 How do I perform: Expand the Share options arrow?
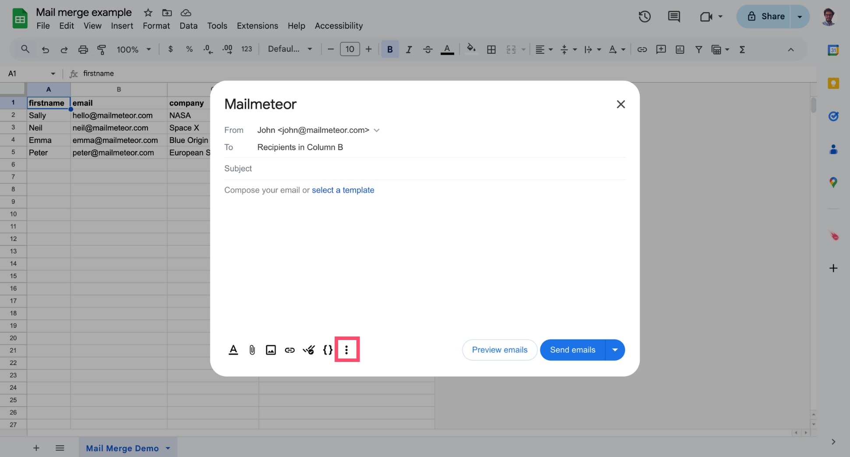(x=800, y=17)
